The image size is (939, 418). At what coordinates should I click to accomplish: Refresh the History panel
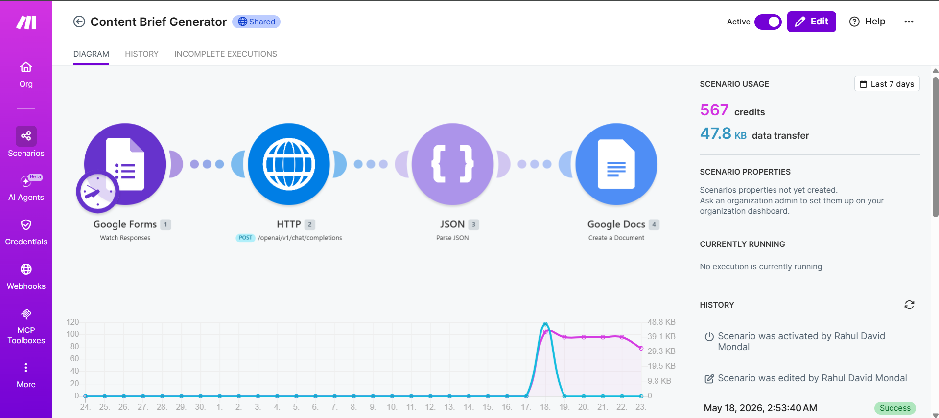(909, 305)
